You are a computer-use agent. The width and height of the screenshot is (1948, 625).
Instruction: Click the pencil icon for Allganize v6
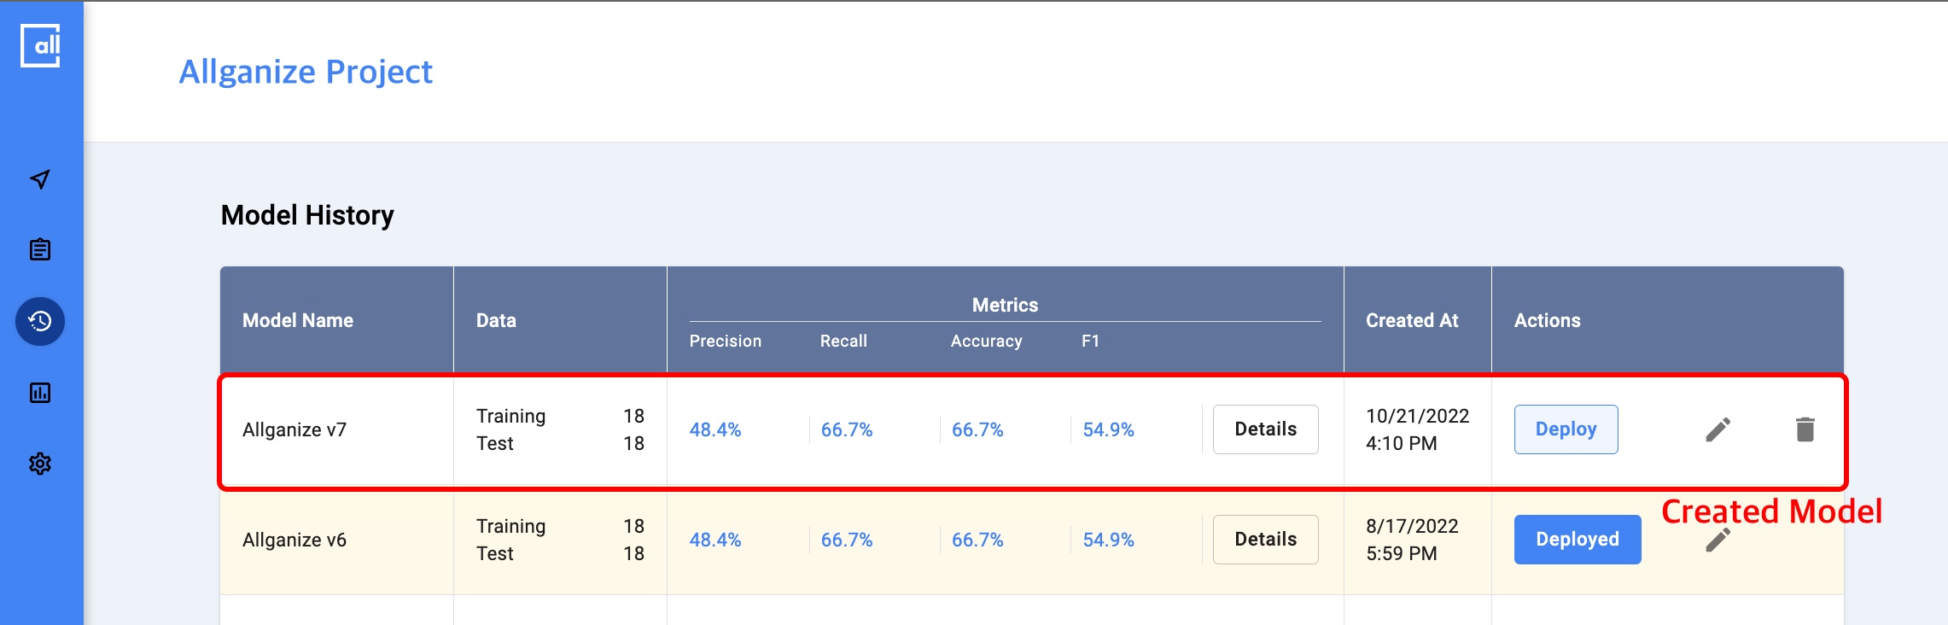1718,541
